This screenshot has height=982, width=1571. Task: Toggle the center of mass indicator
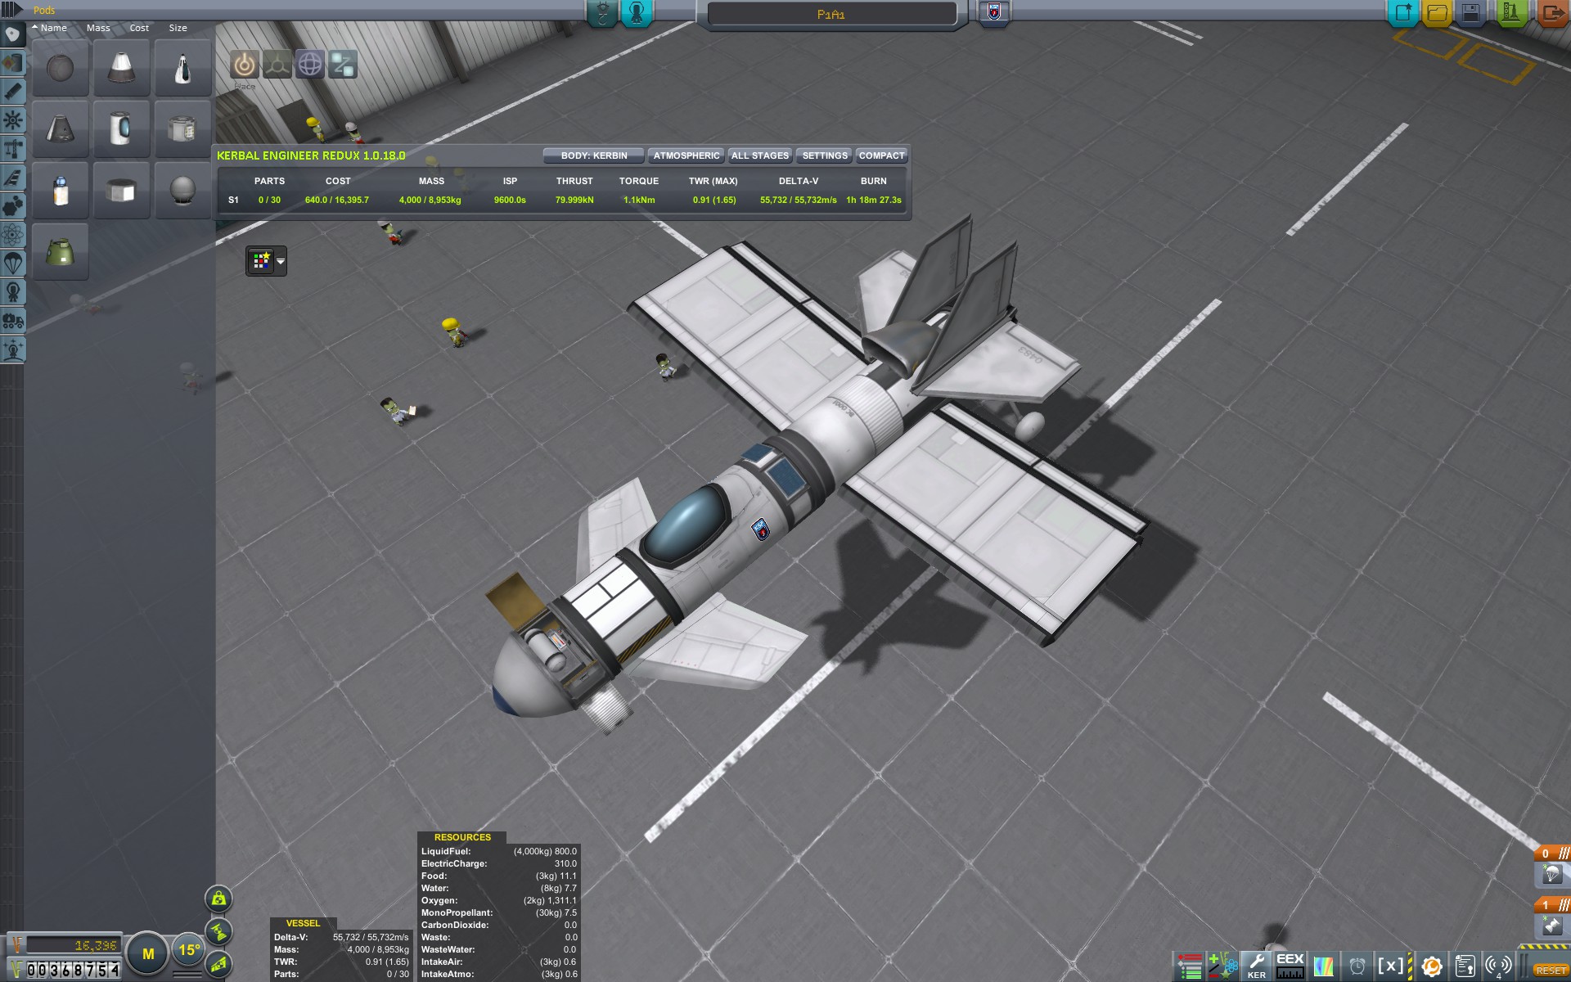point(218,899)
